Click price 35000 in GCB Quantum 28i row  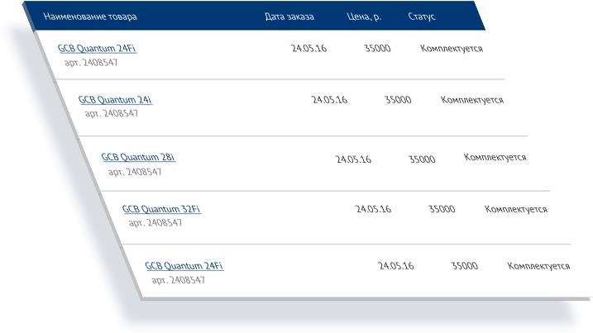pyautogui.click(x=422, y=159)
